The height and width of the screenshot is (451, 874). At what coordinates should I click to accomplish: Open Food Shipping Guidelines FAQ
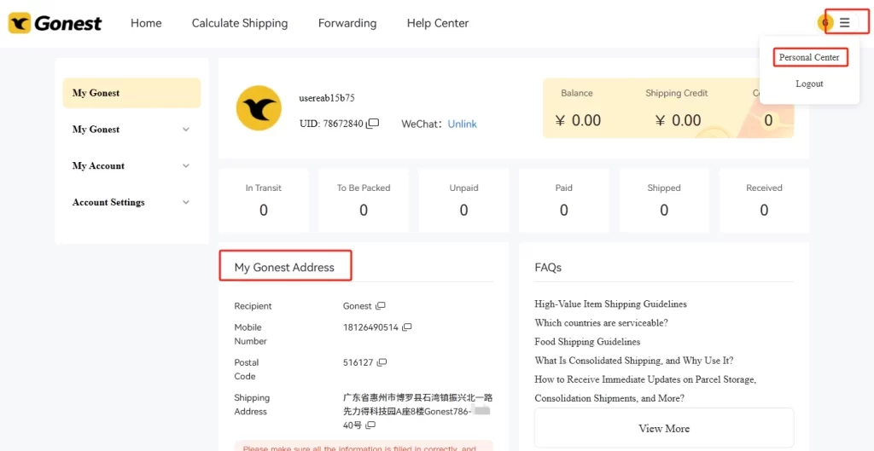[587, 342]
